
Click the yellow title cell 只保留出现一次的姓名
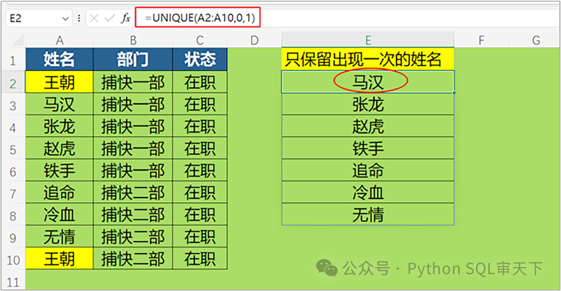(368, 60)
